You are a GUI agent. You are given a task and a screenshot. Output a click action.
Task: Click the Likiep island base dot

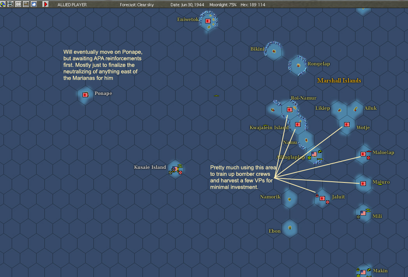[x=339, y=110]
